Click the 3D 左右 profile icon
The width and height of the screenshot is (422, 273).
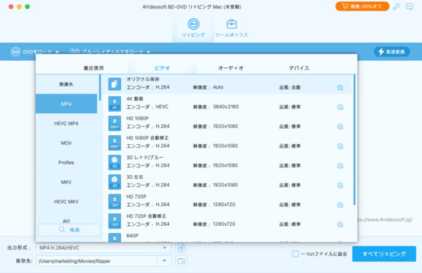(x=115, y=182)
